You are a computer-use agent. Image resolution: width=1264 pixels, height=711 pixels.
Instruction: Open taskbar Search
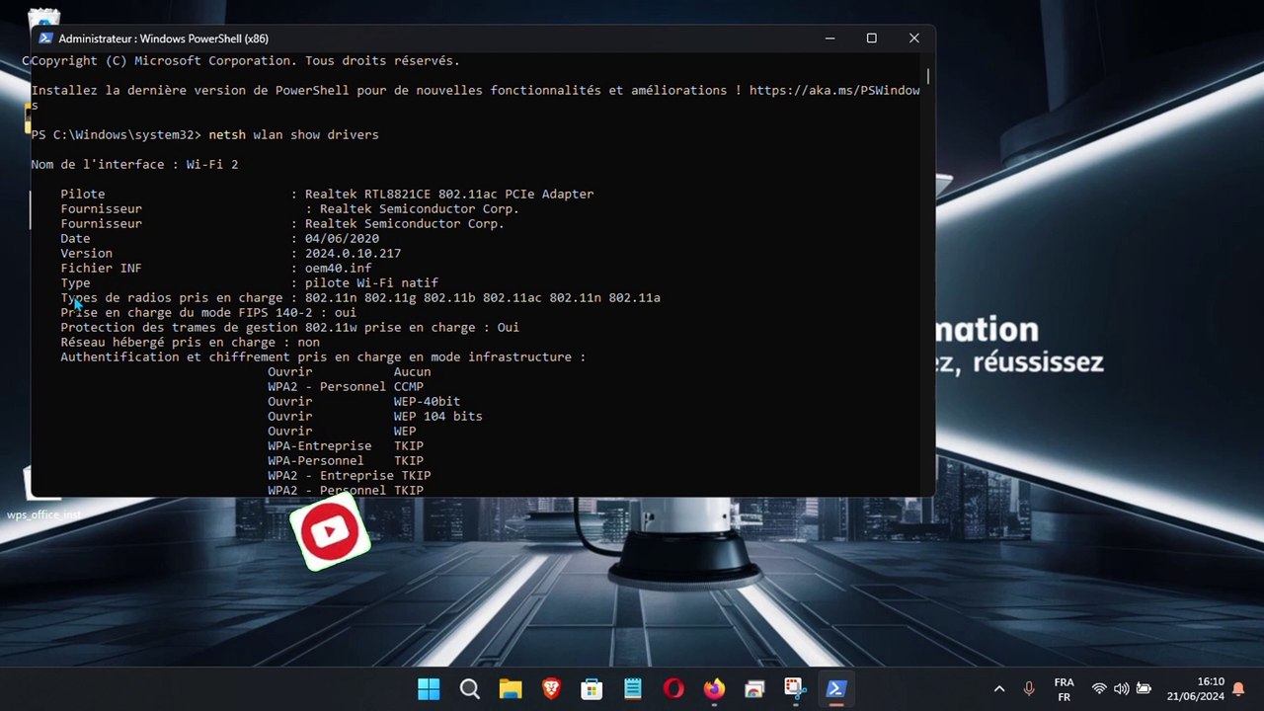click(470, 688)
